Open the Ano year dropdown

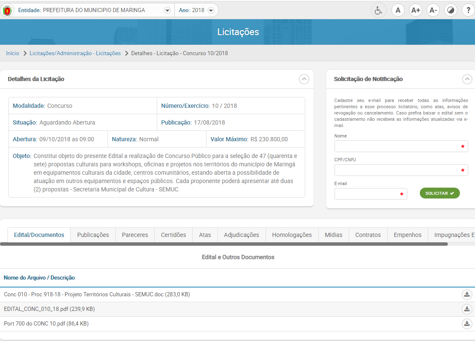pos(211,10)
